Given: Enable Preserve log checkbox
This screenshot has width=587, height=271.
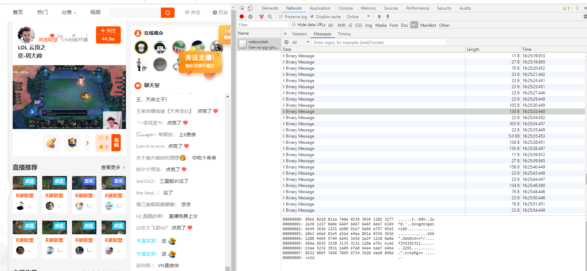Looking at the screenshot, I should click(281, 16).
